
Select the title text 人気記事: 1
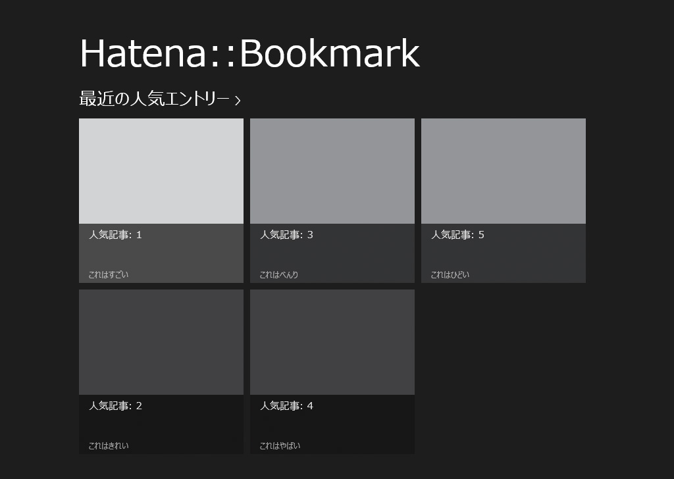point(115,234)
